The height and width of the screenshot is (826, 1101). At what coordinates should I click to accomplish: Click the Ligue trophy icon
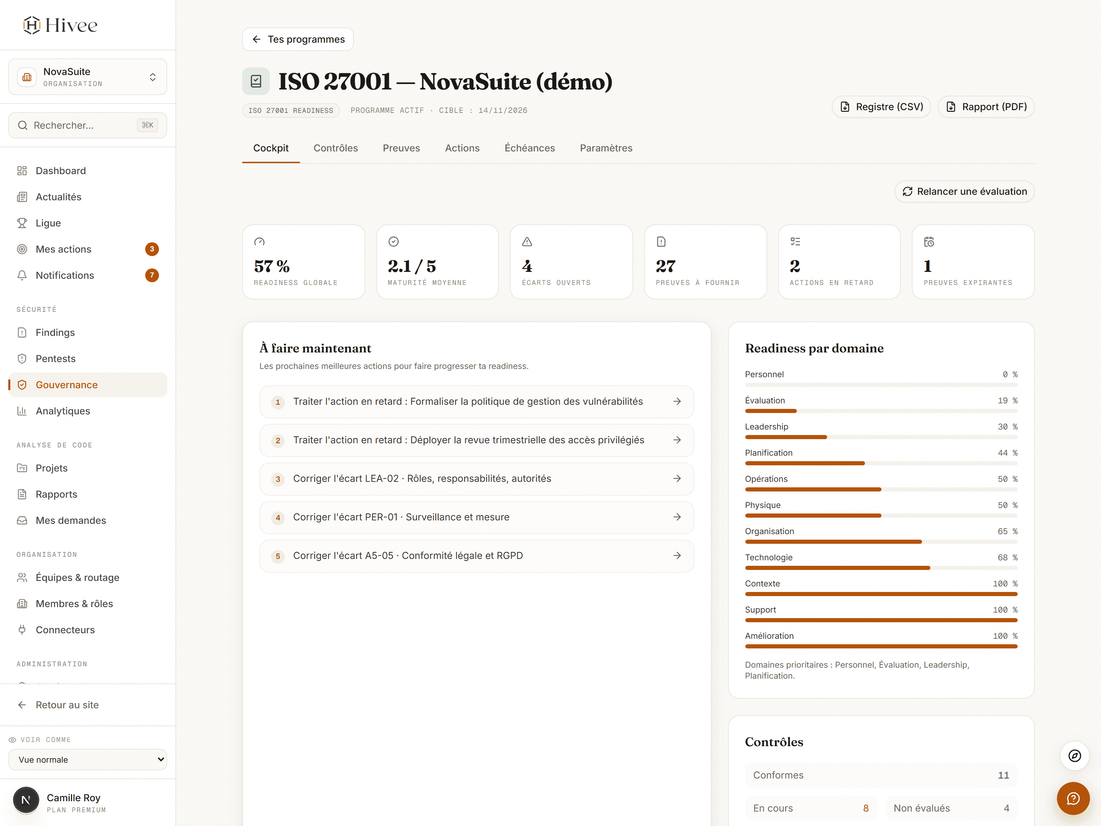pyautogui.click(x=22, y=223)
